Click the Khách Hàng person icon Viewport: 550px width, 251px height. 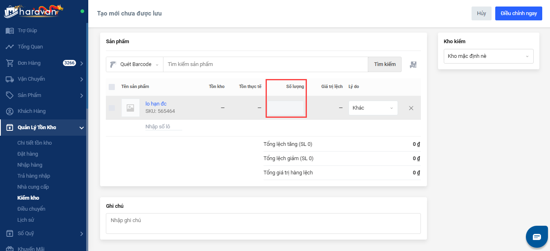click(10, 111)
